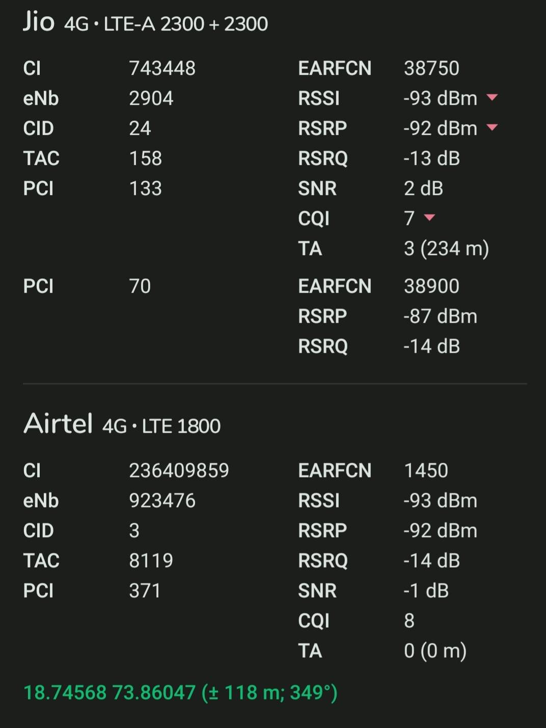Tap the secondary carrier PCI 70 entry
Screen dimensions: 546x728
pyautogui.click(x=140, y=287)
